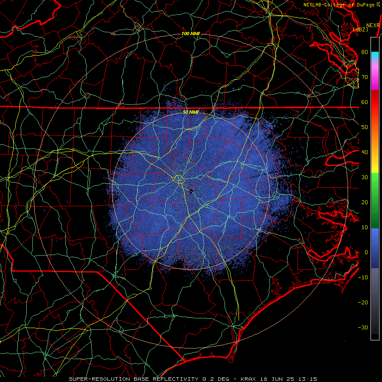Click the 70 value on color scale
The width and height of the screenshot is (382, 382).
[x=365, y=77]
